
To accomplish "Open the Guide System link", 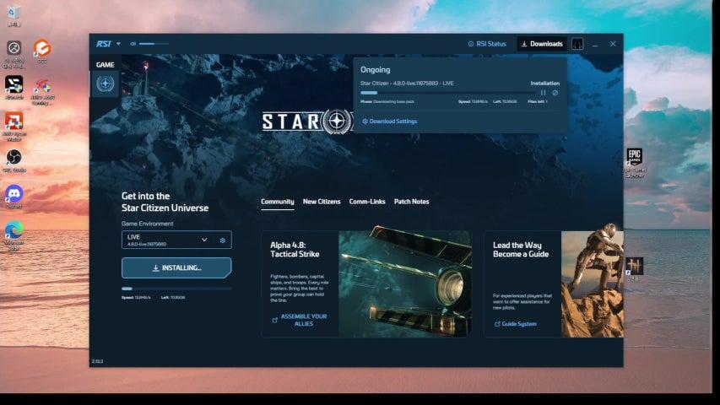I will (x=515, y=324).
